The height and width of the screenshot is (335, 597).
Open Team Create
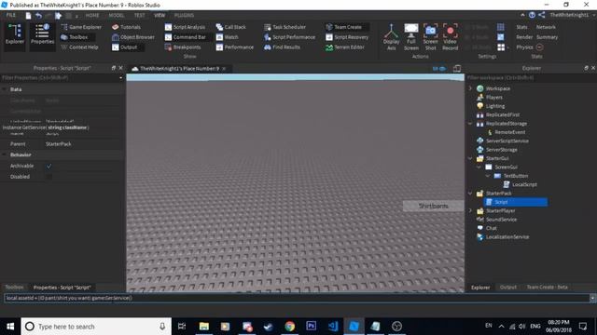[347, 27]
